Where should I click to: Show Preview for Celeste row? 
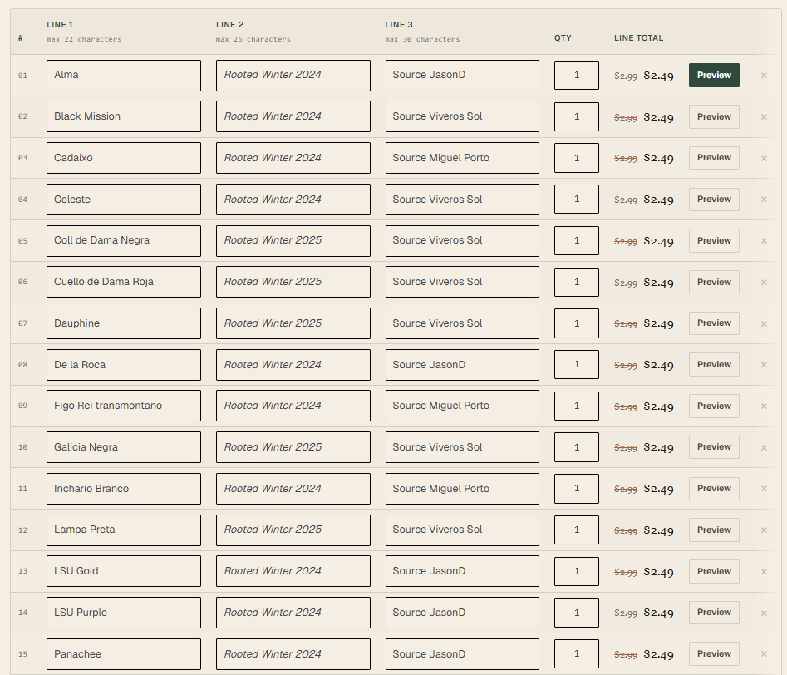click(x=714, y=200)
